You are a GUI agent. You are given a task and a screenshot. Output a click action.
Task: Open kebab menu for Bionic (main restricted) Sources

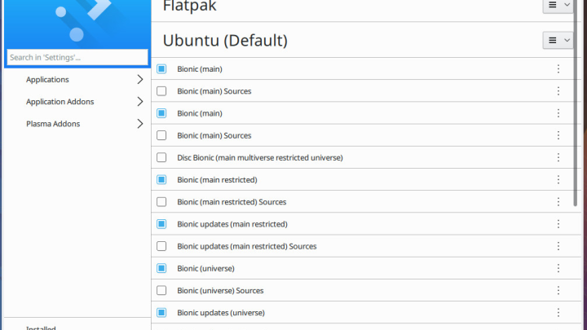[x=558, y=202]
